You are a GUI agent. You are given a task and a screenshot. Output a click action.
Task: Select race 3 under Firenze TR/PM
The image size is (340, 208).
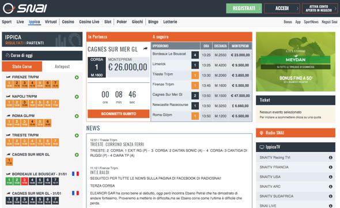(25, 84)
